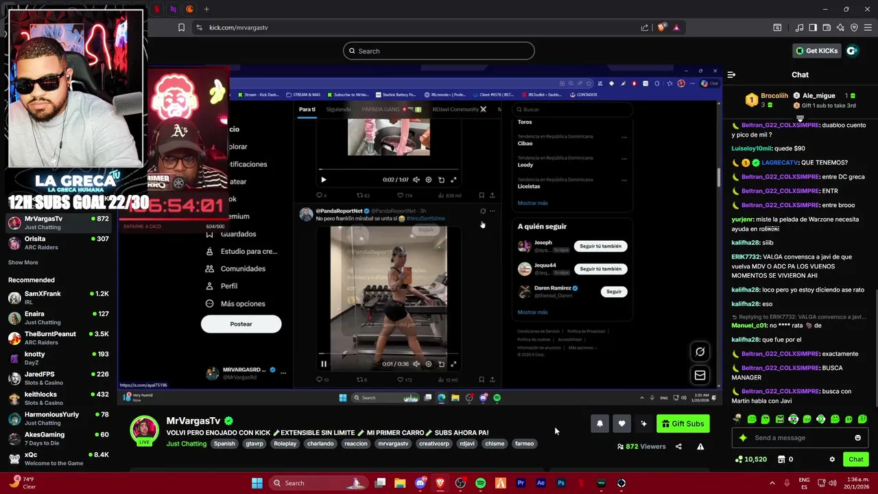Screen dimensions: 878x494
Task: Follow the channel with the heart icon
Action: click(x=621, y=423)
